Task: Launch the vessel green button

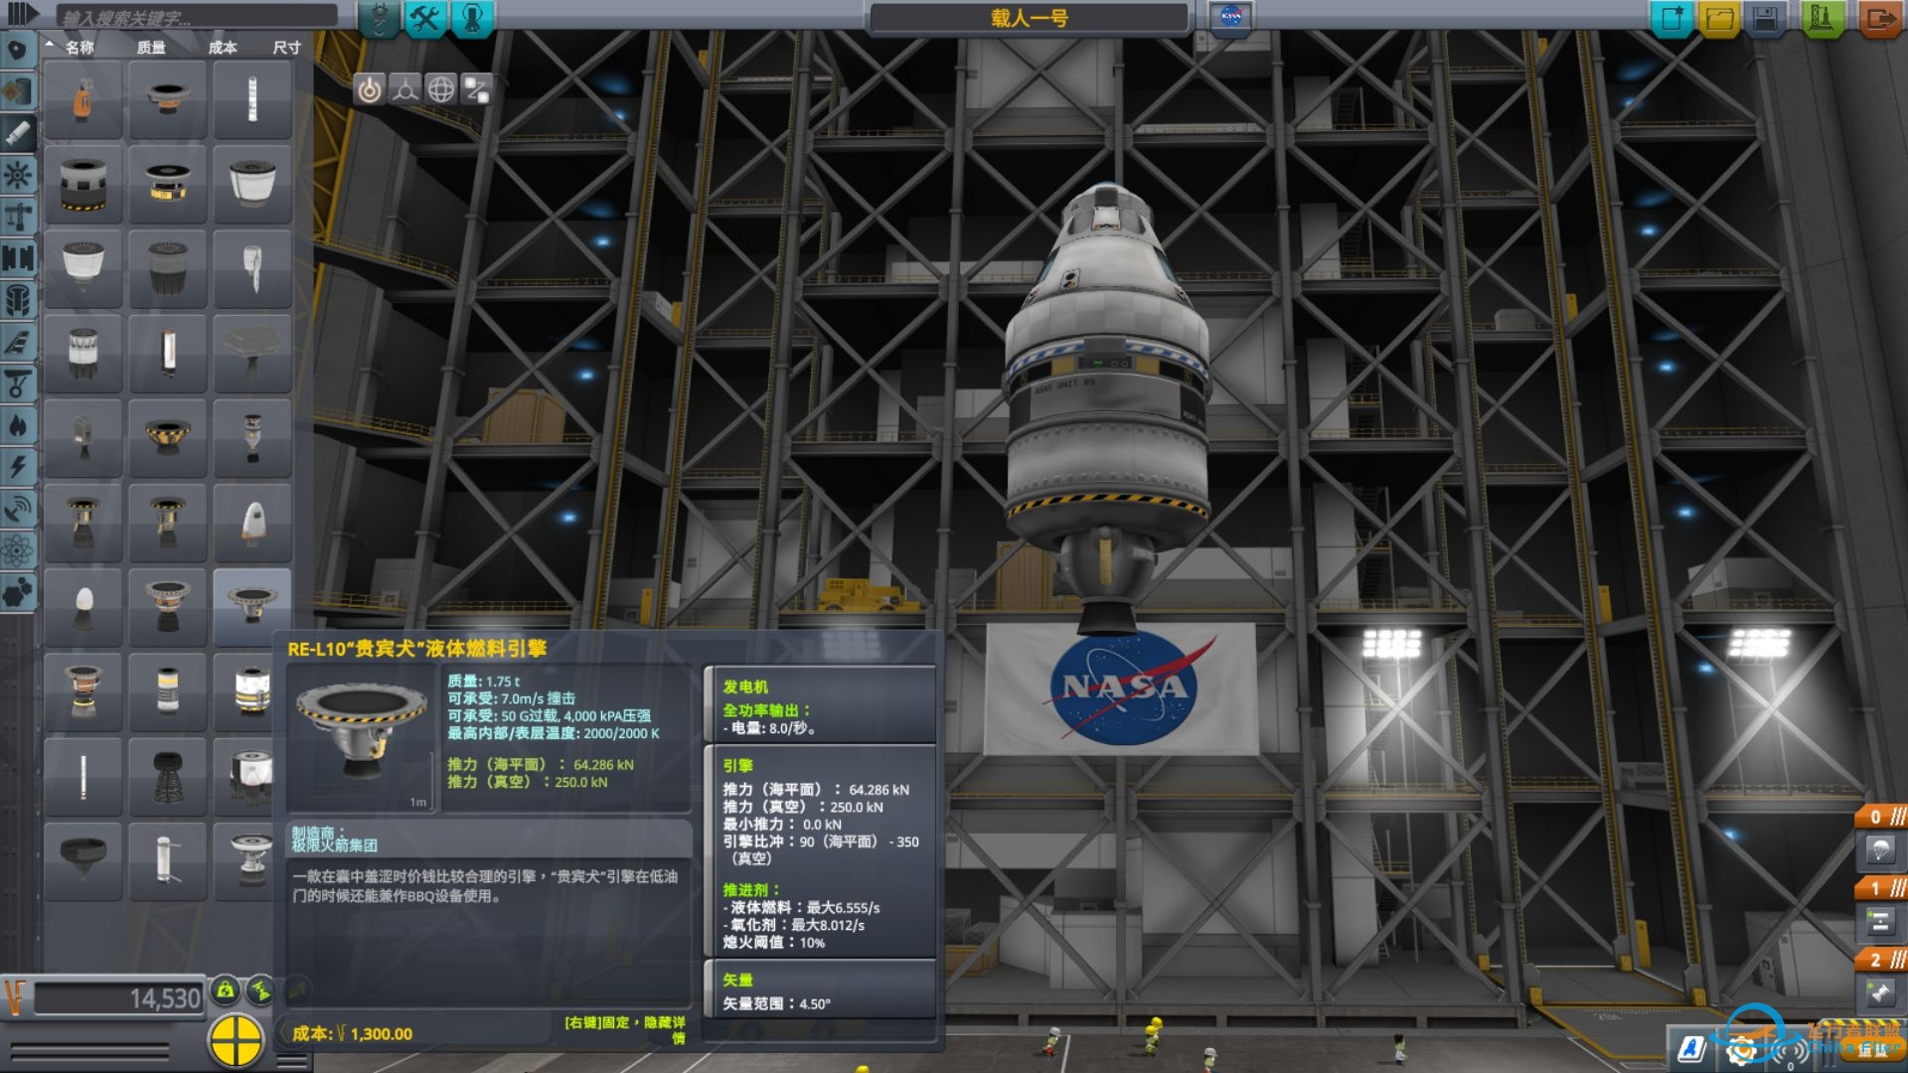Action: 1822,19
